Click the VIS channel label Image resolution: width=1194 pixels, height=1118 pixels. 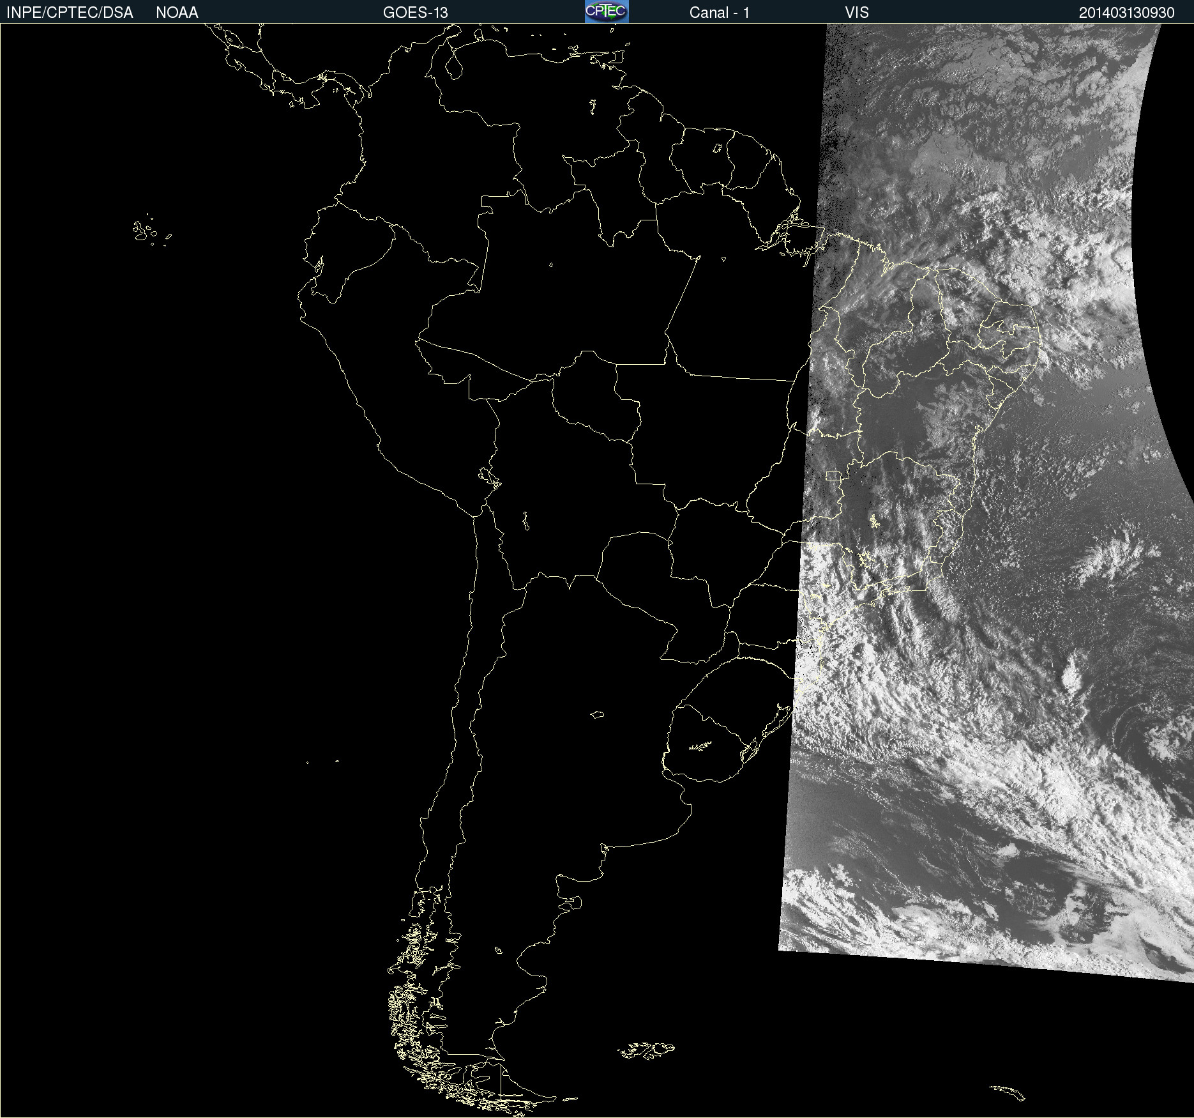coord(857,13)
